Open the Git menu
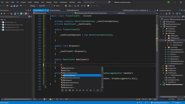Screen dimensions: 185x104 click(x=18, y=2)
